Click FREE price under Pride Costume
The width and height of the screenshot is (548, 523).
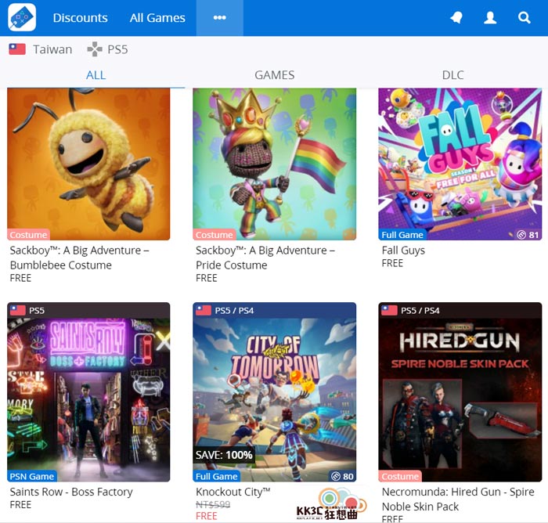[206, 278]
